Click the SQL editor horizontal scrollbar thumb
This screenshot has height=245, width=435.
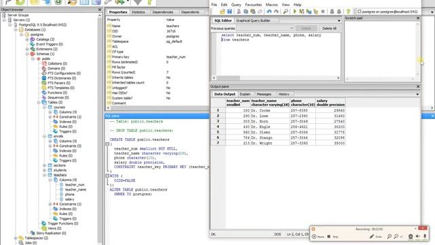228,78
